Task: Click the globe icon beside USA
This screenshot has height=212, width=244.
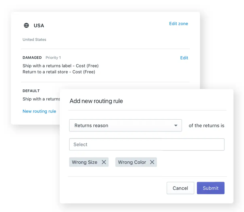Action: point(26,25)
